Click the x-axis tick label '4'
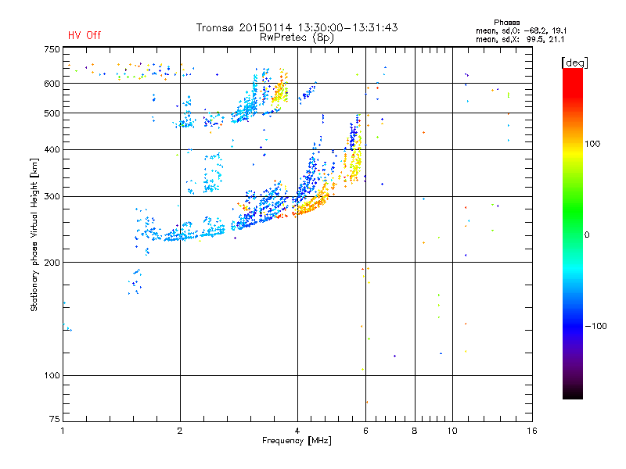626x469 pixels. pos(297,431)
